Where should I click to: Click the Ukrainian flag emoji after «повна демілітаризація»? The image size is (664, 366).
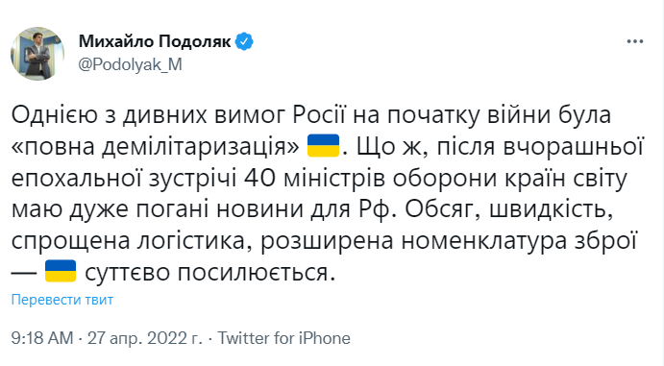coord(323,146)
